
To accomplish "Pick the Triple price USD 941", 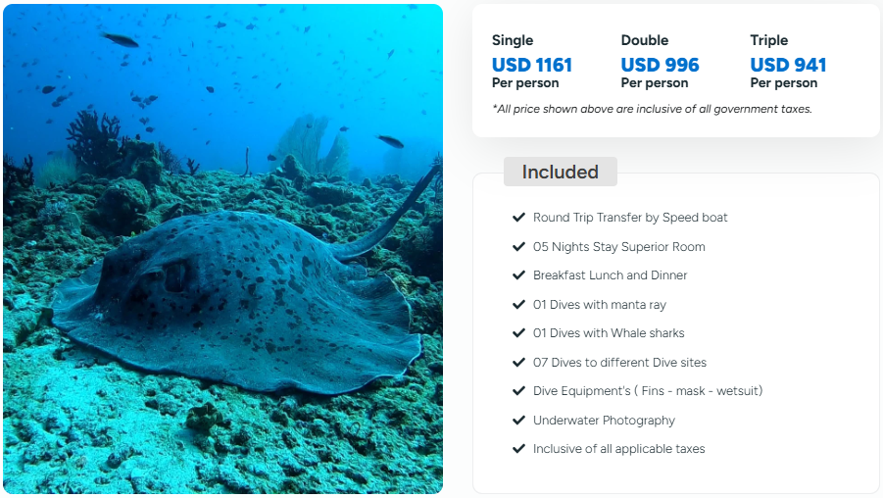I will [788, 66].
